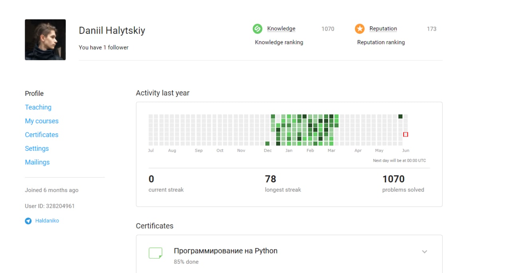Select the red-outlined current day activity cell
This screenshot has width=511, height=273.
point(406,135)
